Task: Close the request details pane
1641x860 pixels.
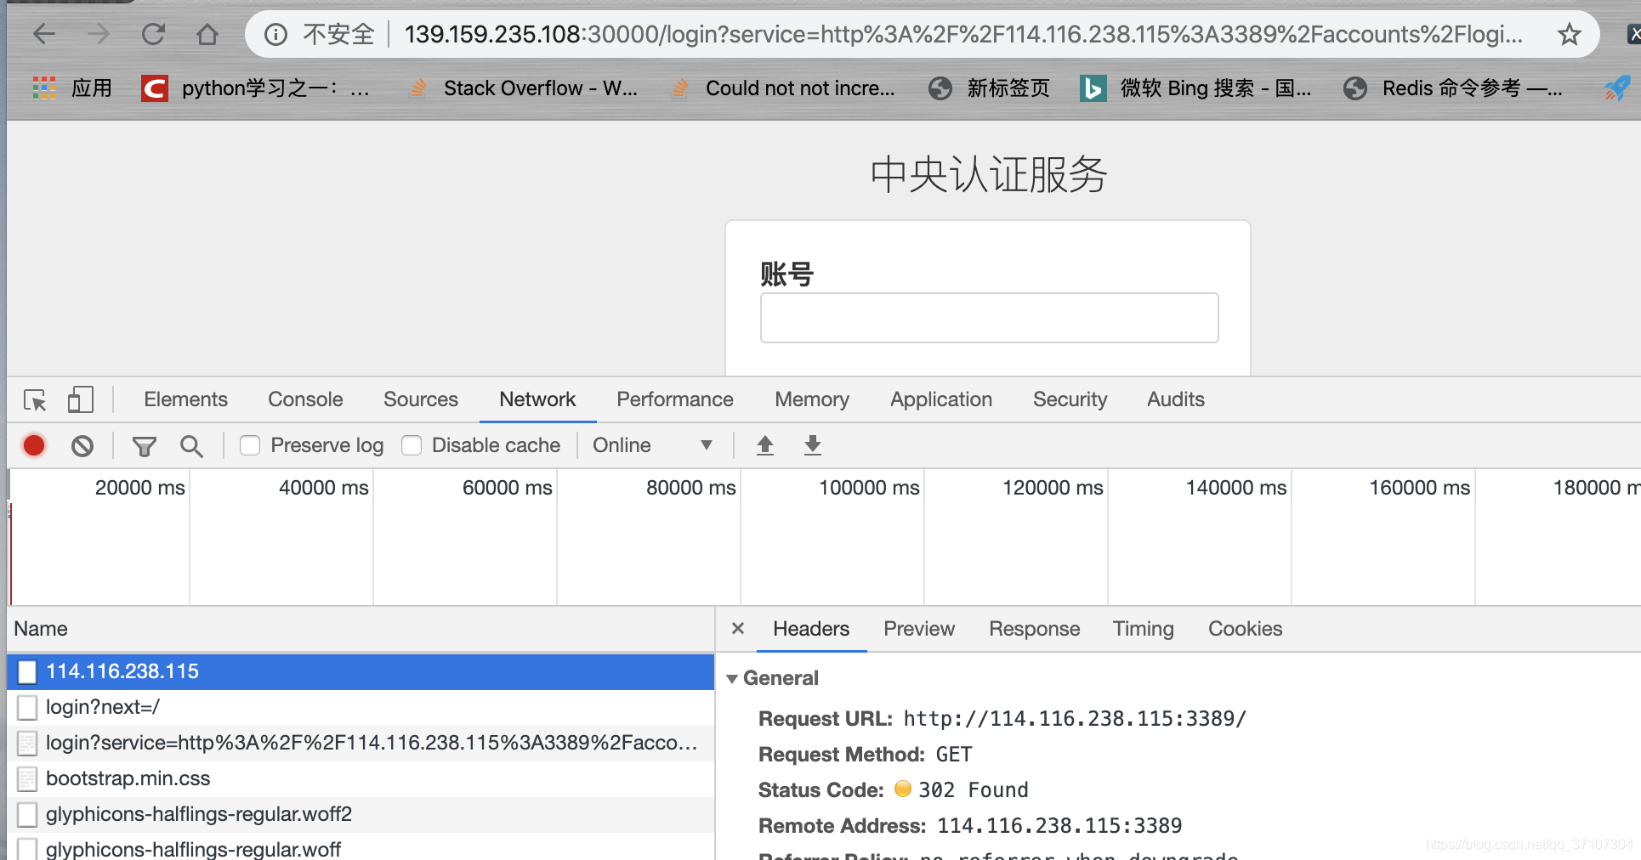Action: point(738,628)
